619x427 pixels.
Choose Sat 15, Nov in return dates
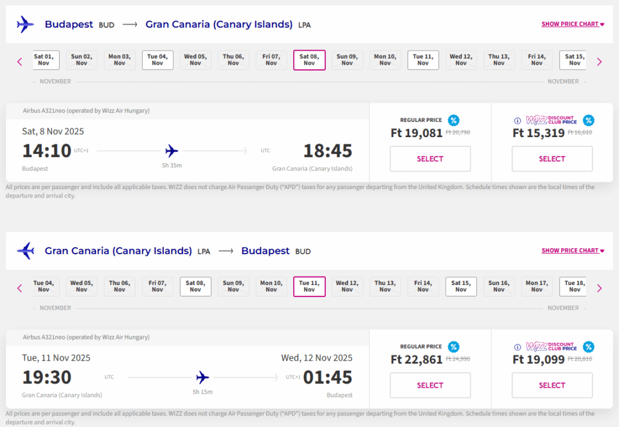coord(461,286)
